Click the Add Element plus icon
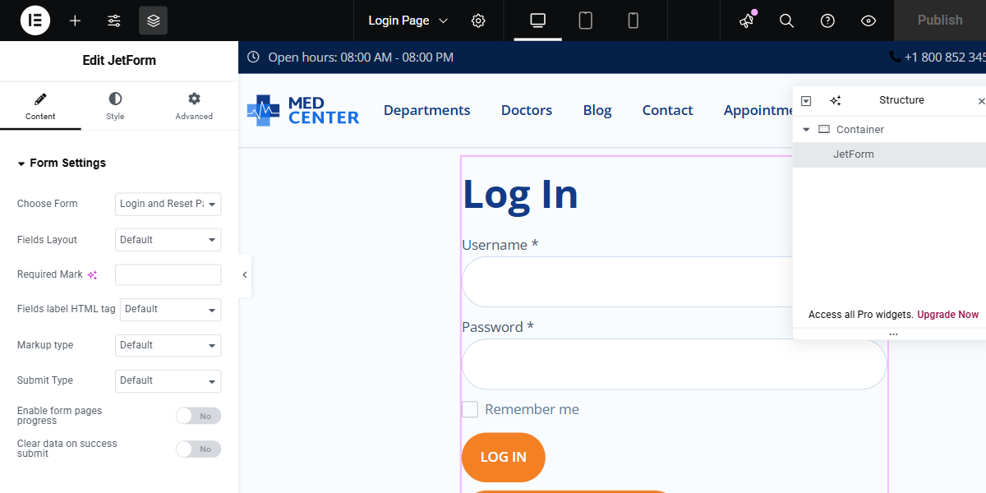986x493 pixels. click(75, 20)
